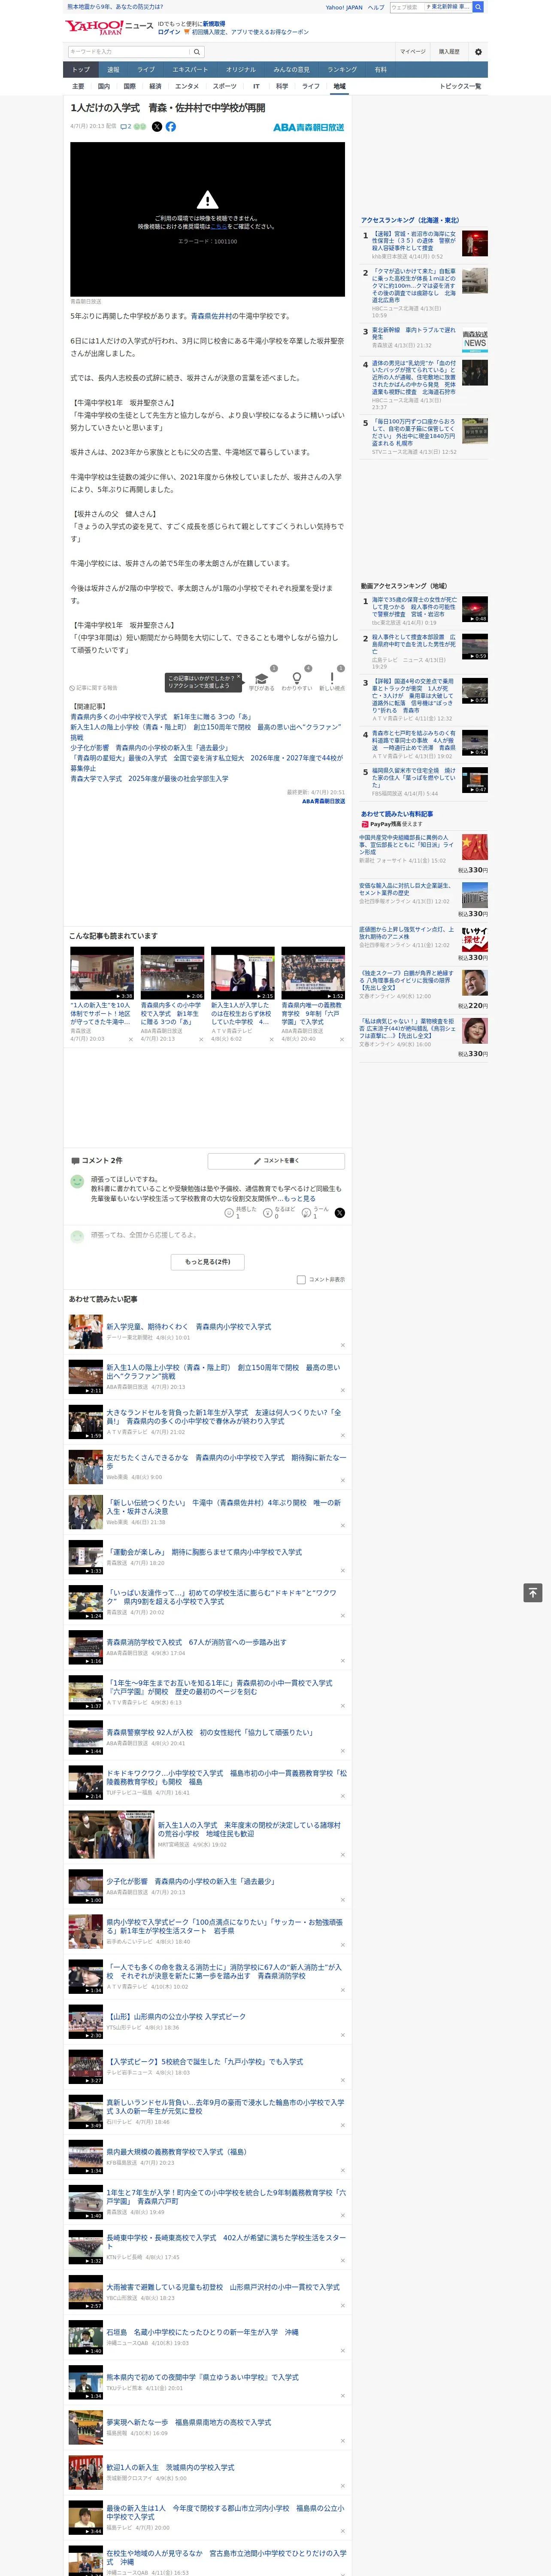Open recommended article 石垣島 名蔵小中学校
The height and width of the screenshot is (2576, 551).
click(202, 2333)
